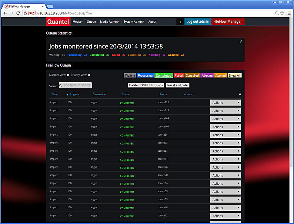Click the red Failed filter swatch
This screenshot has width=294, height=224.
coord(179,75)
